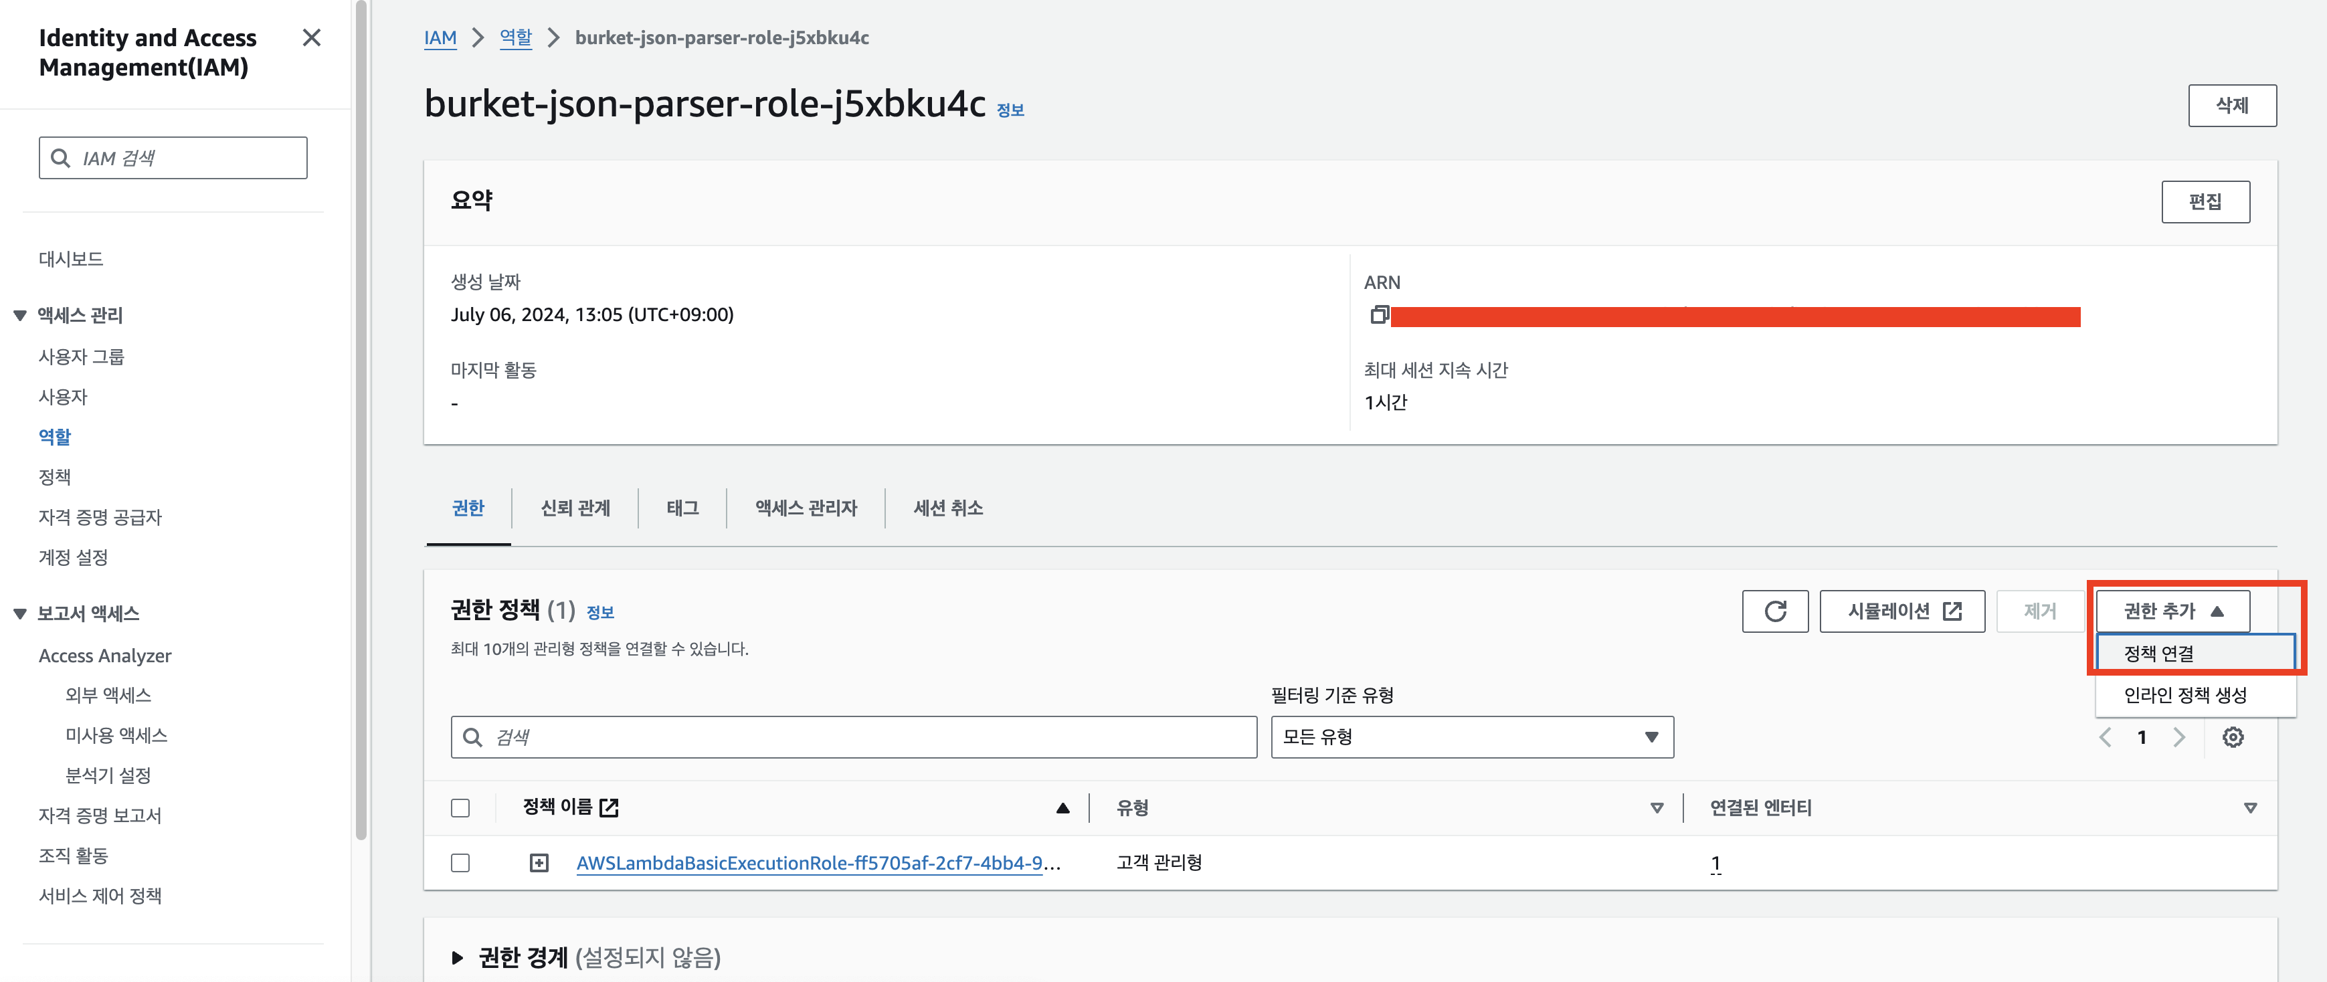Close the IAM navigation panel

coord(312,38)
